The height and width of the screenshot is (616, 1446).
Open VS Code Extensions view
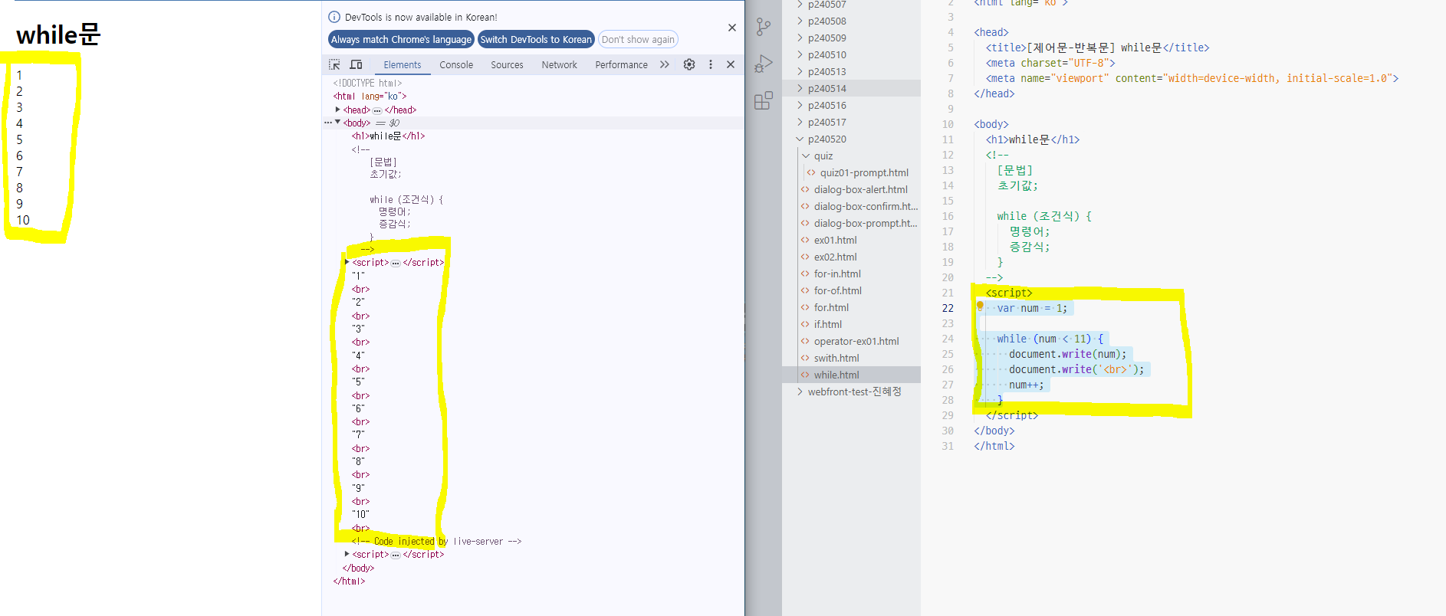764,100
